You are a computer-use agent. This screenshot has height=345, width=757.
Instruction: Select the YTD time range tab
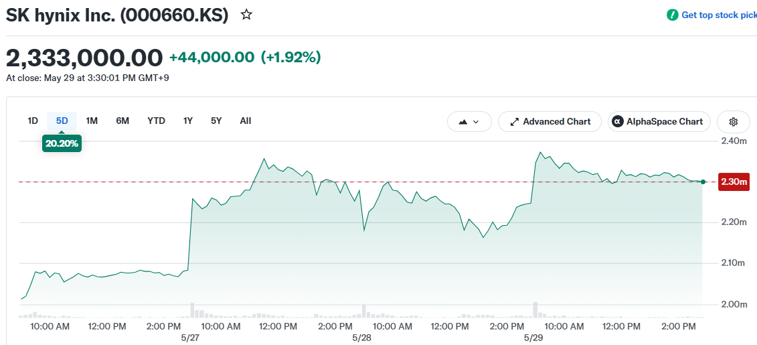point(157,121)
